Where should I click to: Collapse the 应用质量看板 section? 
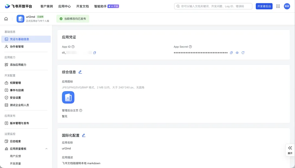point(46,149)
